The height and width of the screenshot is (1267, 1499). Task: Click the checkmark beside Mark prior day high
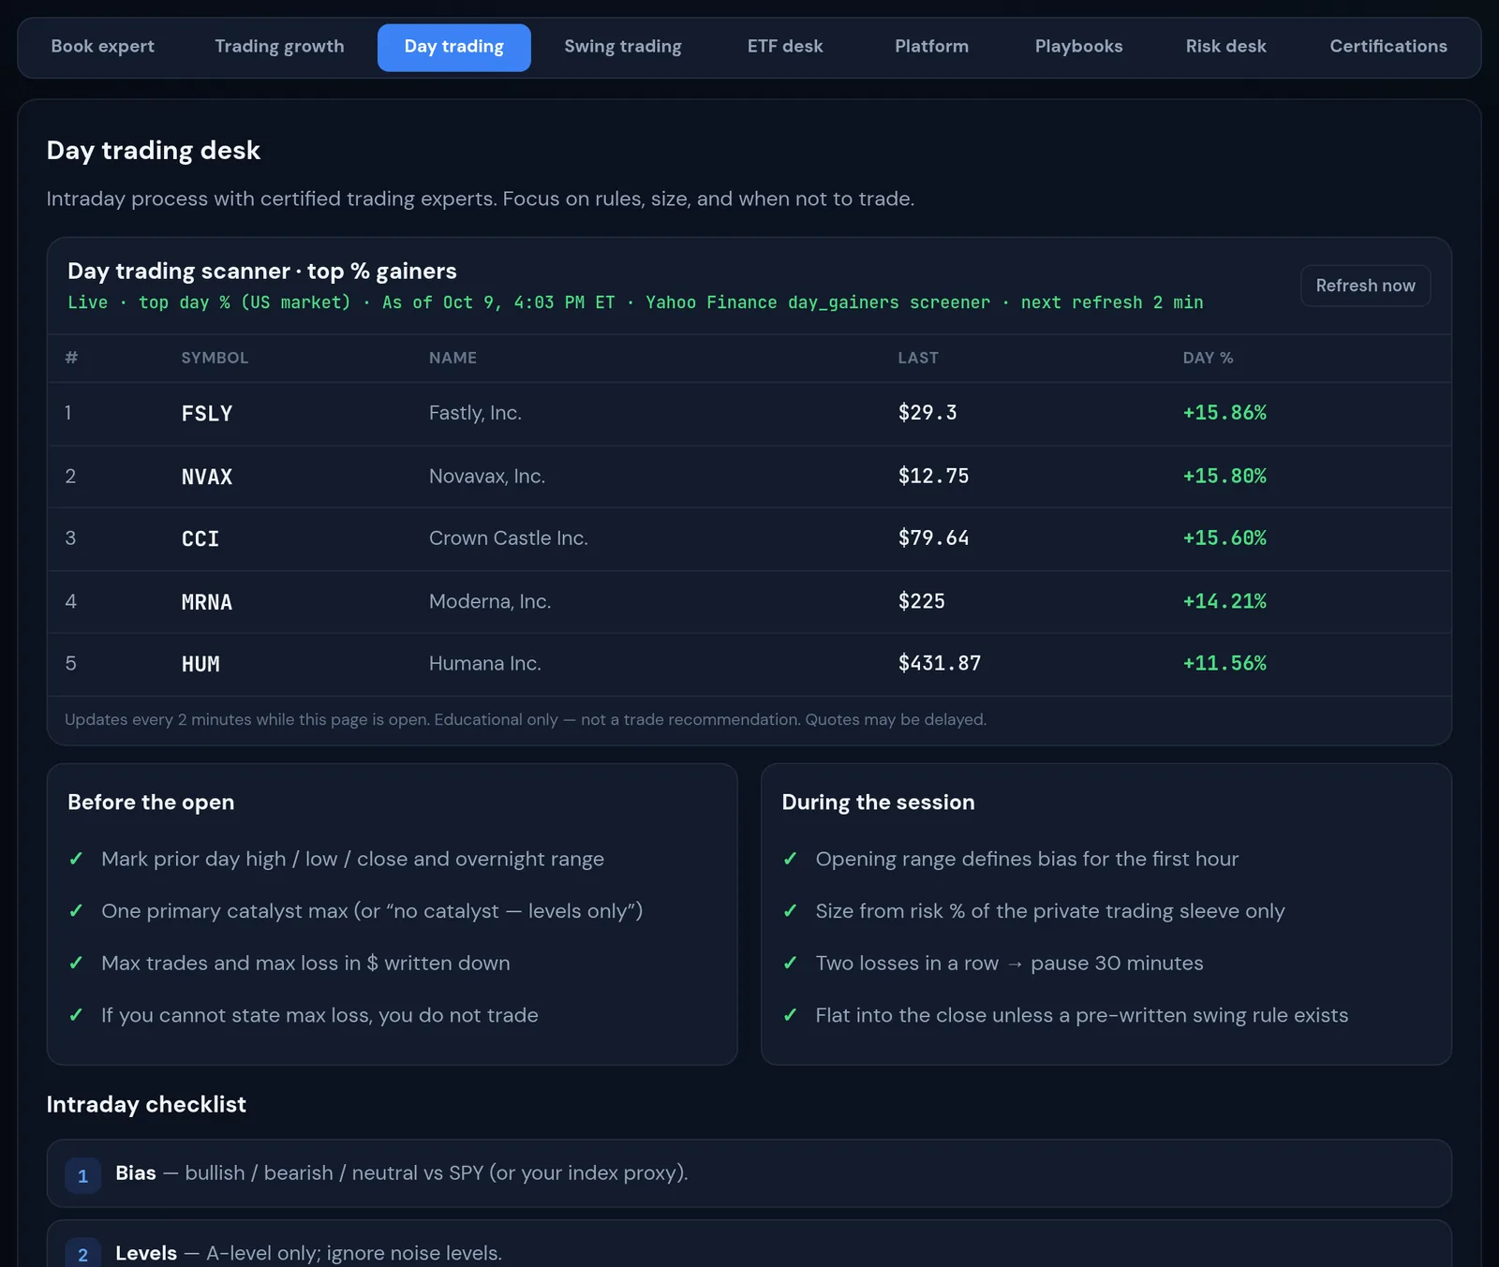click(x=77, y=859)
